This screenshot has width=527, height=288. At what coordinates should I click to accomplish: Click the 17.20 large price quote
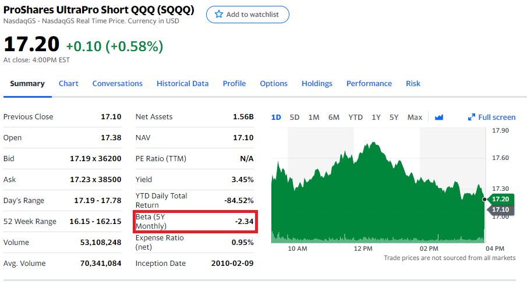pyautogui.click(x=31, y=44)
